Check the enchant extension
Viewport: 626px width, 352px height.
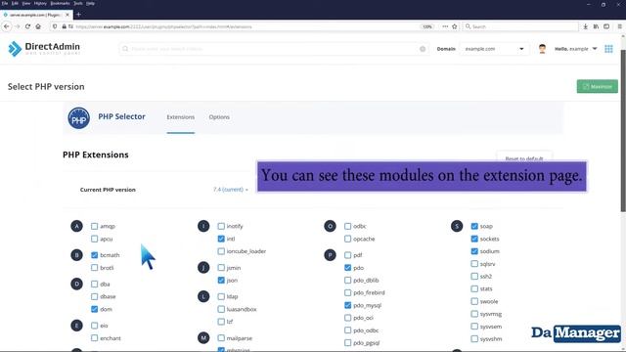[94, 338]
